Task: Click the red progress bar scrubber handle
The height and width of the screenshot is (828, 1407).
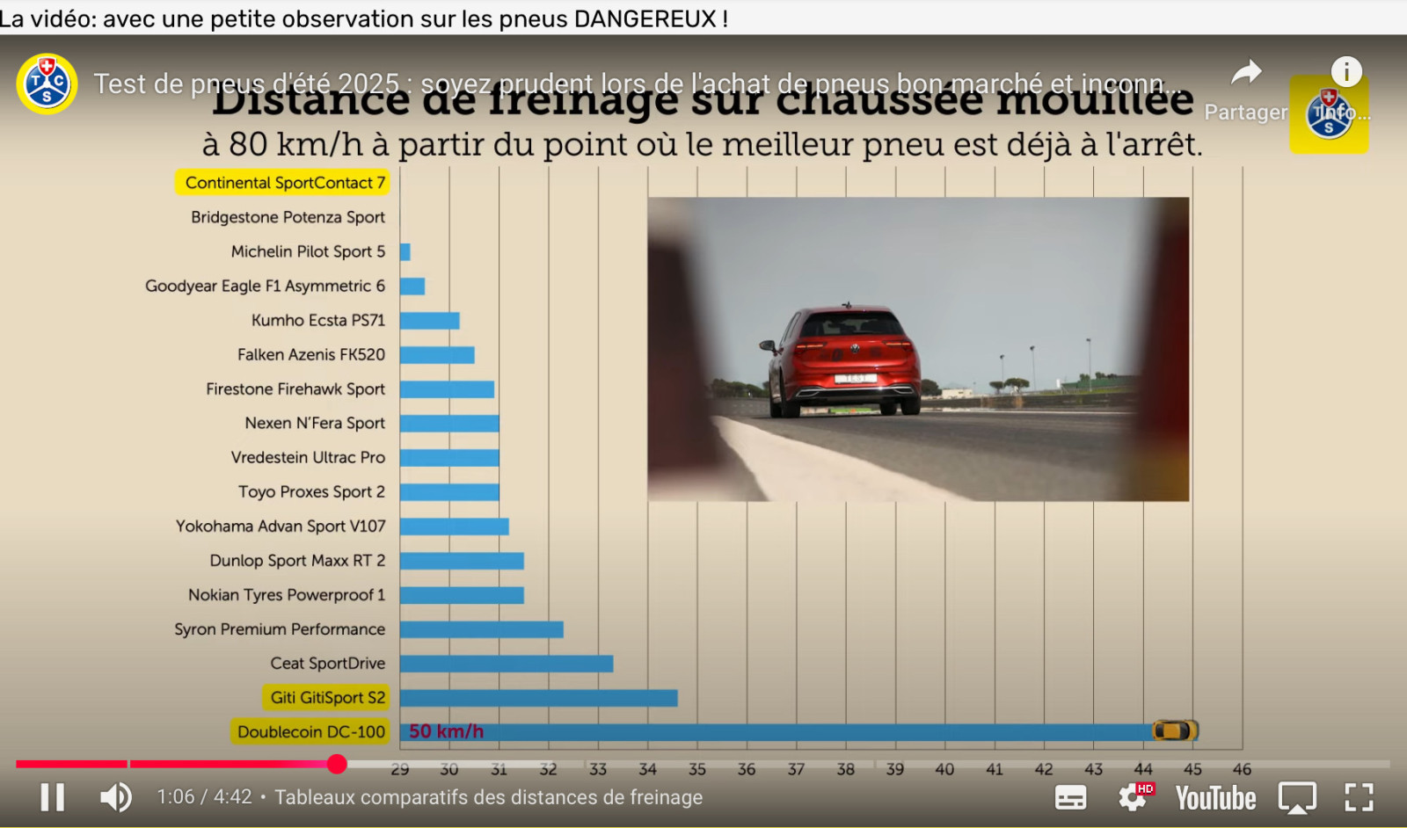Action: pos(337,764)
